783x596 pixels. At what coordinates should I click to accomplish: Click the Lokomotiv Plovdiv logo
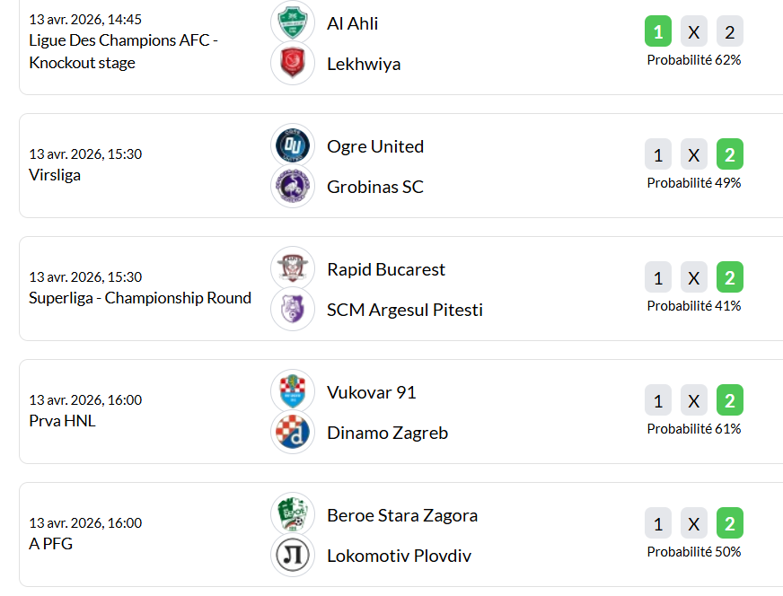pyautogui.click(x=293, y=556)
